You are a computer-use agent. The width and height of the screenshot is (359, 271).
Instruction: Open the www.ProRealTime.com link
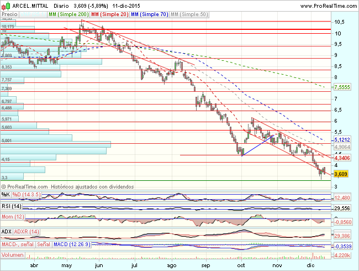click(x=329, y=6)
